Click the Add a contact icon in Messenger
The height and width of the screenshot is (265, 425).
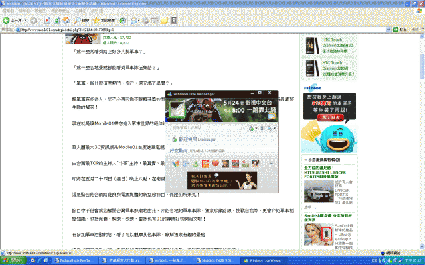tap(252, 128)
